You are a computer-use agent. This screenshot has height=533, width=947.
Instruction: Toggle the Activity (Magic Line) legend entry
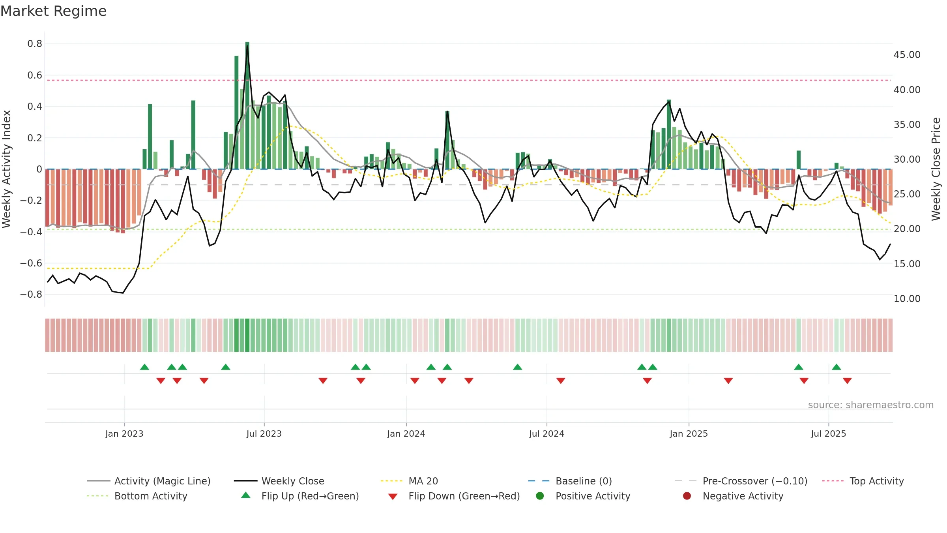(x=149, y=481)
